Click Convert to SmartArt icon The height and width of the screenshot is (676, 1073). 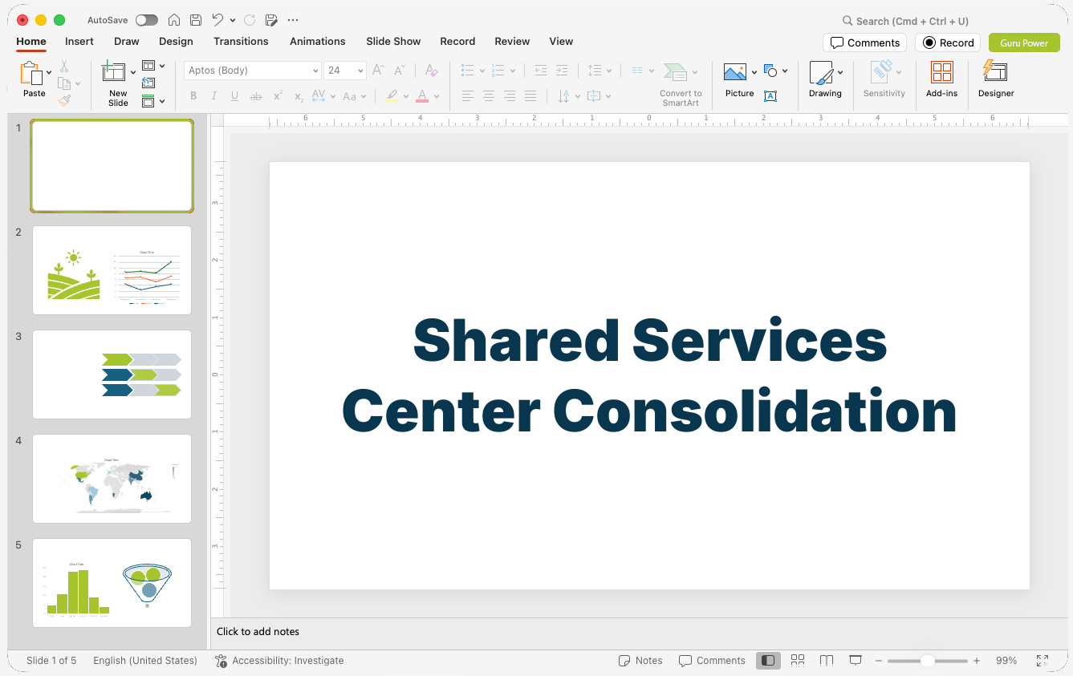[x=676, y=72]
